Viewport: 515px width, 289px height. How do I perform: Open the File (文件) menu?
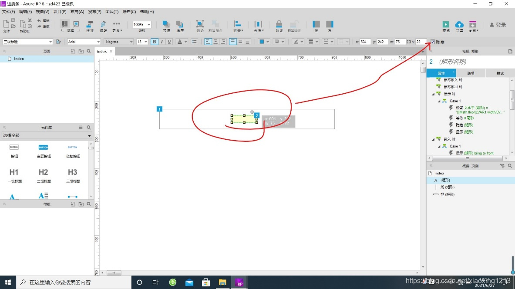[8, 12]
